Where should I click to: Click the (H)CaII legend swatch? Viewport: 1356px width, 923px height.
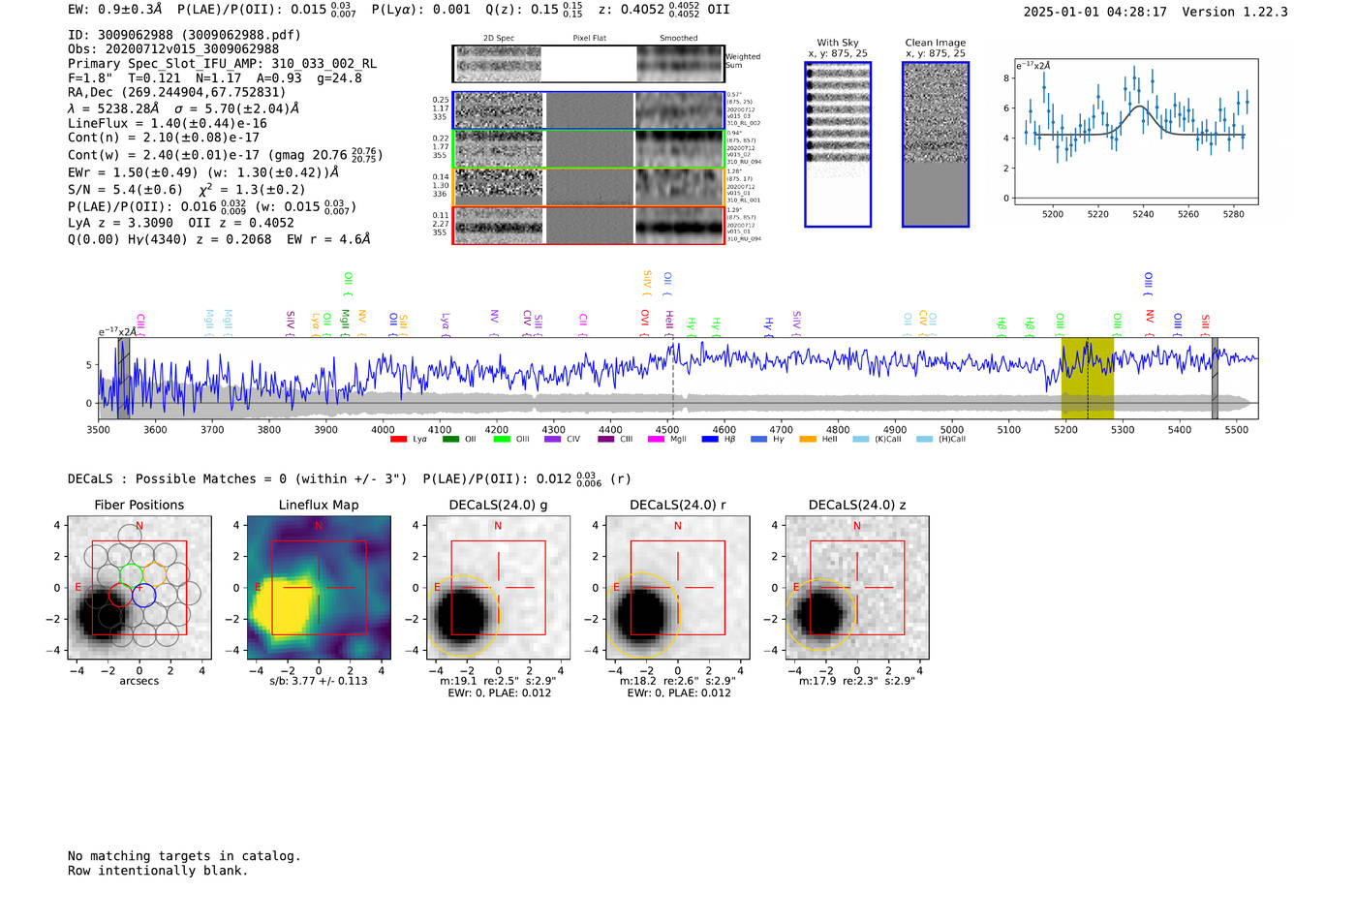pyautogui.click(x=924, y=439)
